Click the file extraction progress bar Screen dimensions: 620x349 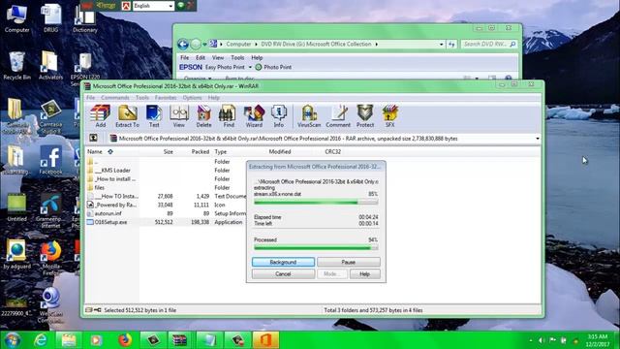point(316,203)
